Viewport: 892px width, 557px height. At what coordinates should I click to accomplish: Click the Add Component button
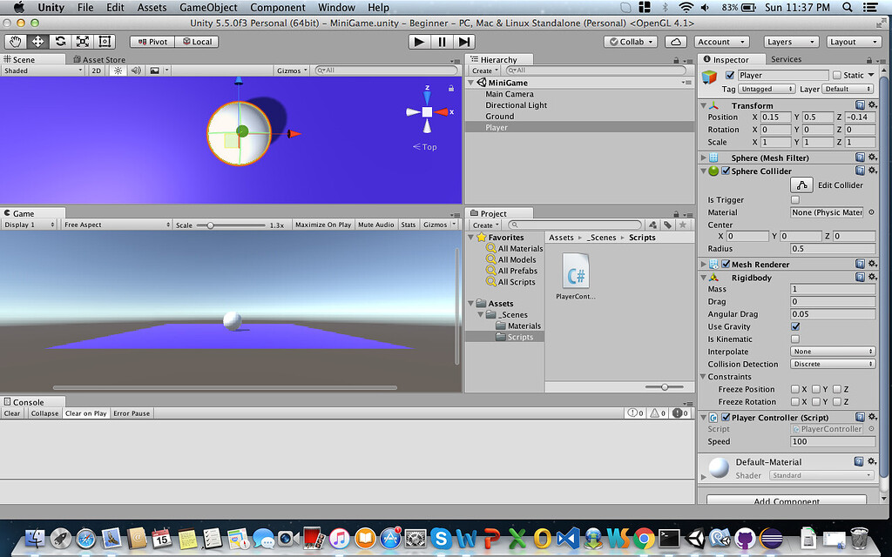tap(785, 501)
